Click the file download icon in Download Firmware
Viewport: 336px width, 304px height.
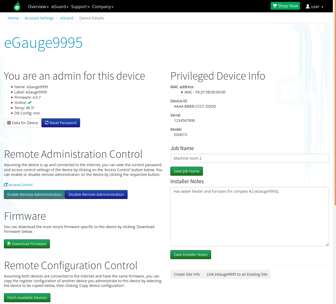9,244
